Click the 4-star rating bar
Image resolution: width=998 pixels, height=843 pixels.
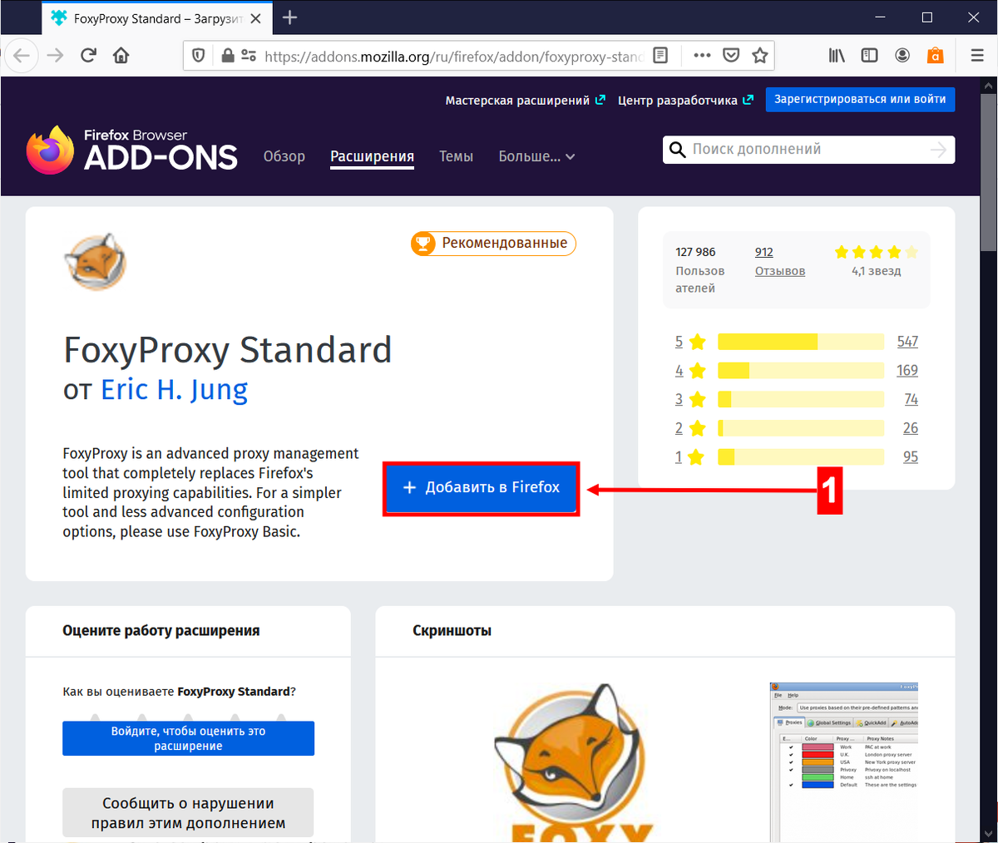[x=801, y=371]
